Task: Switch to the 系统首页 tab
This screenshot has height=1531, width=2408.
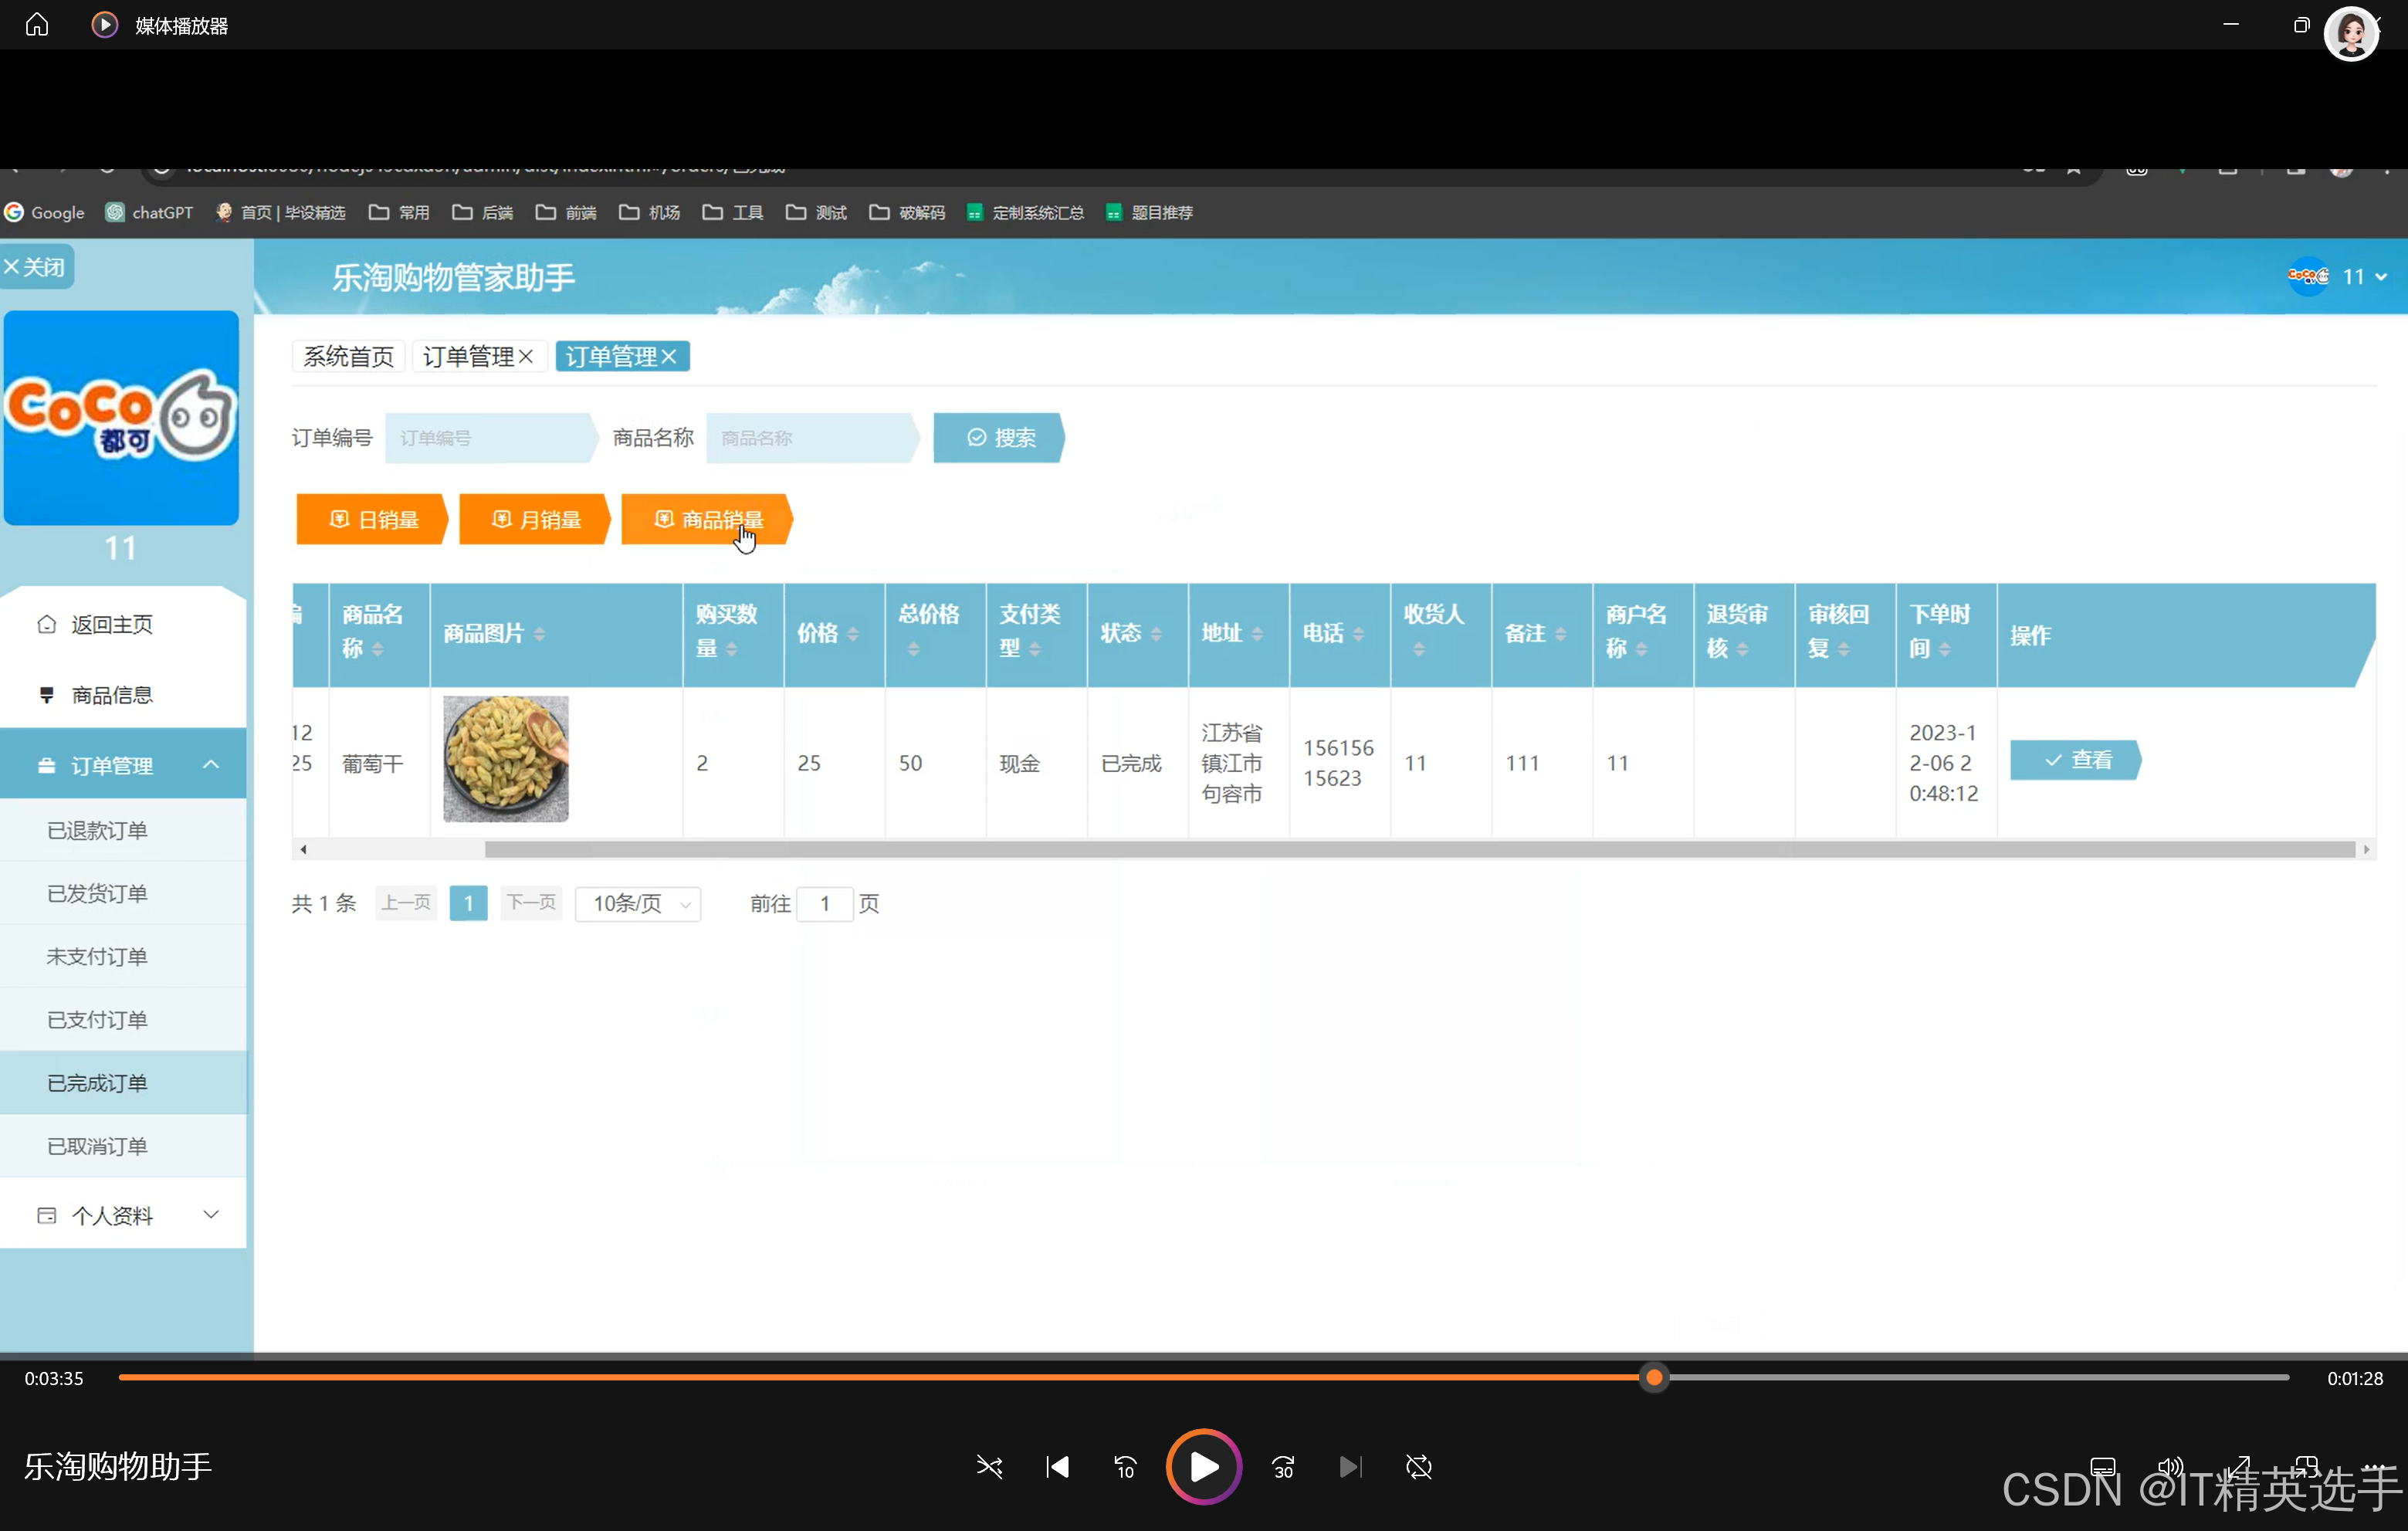Action: pyautogui.click(x=348, y=357)
